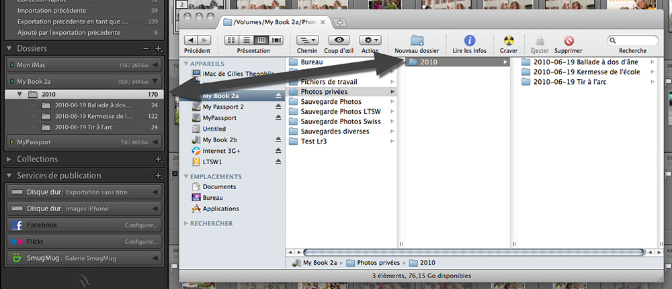Close the /Volumes/My Book 2a tab
The image size is (672, 289).
click(323, 22)
